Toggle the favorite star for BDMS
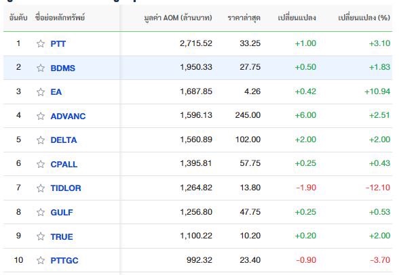 [x=41, y=68]
